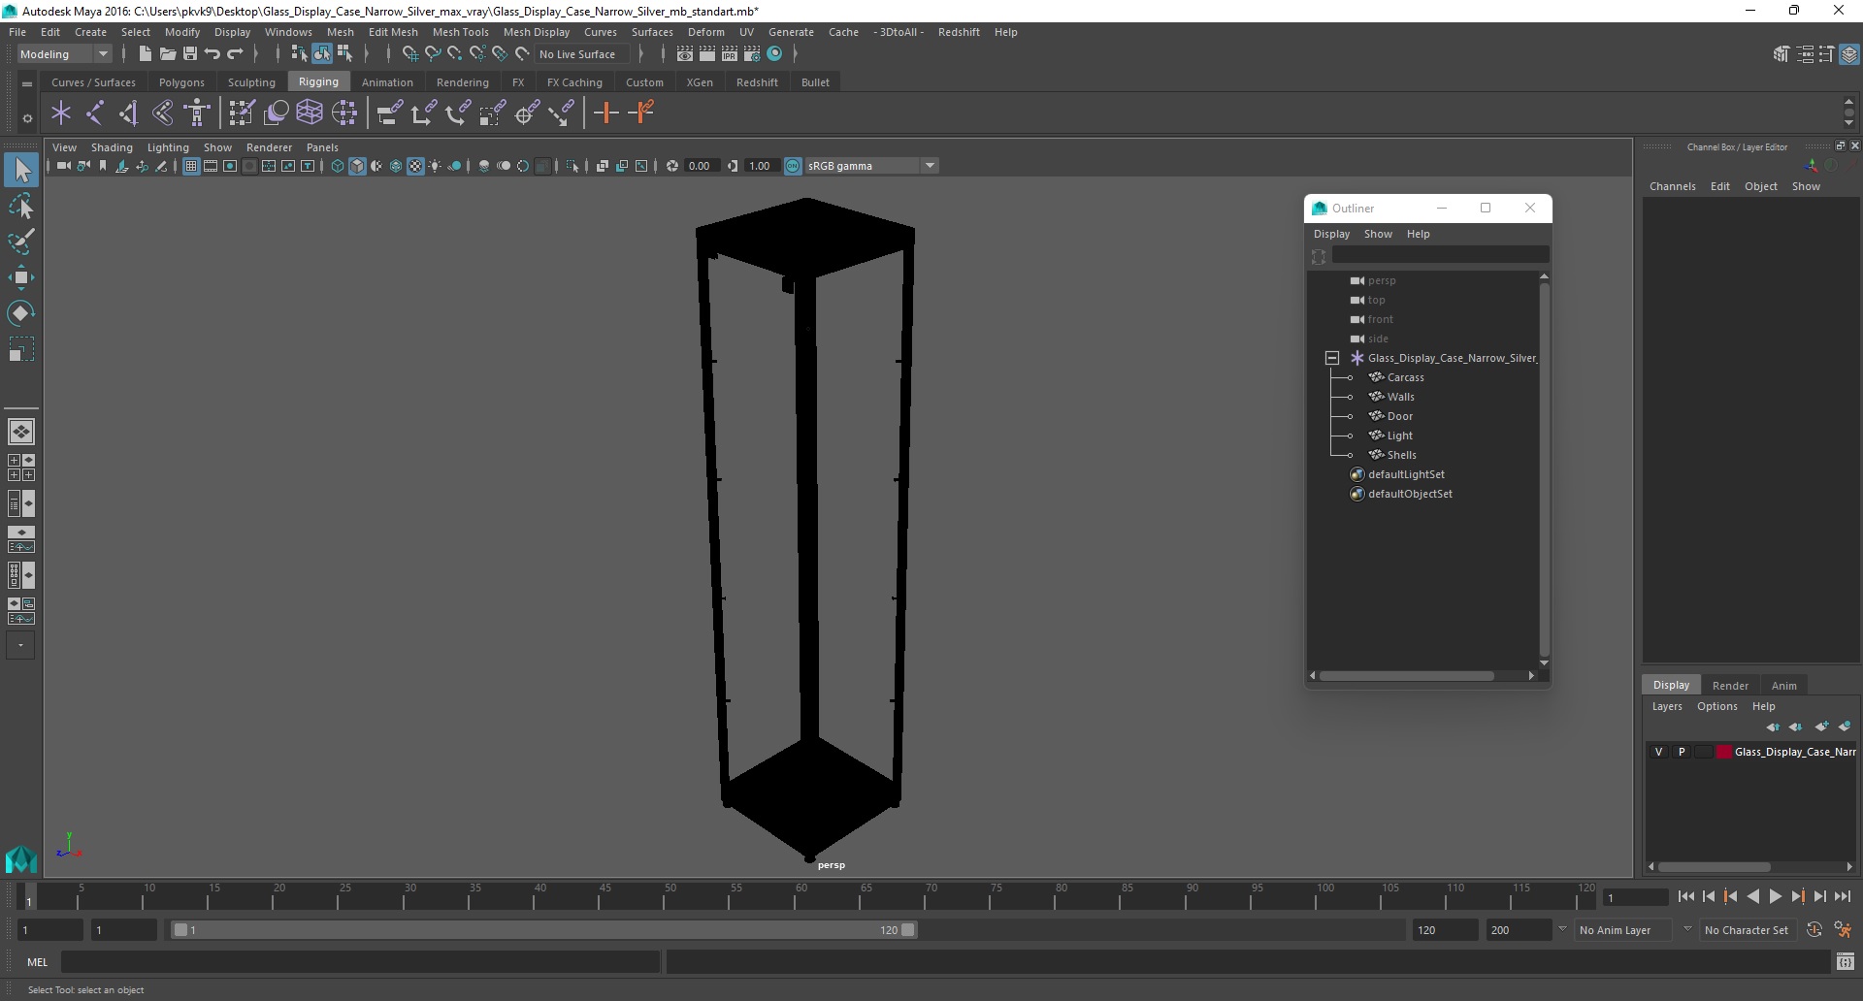Activate the Lasso Select tool
Viewport: 1863px width, 1001px height.
click(21, 206)
